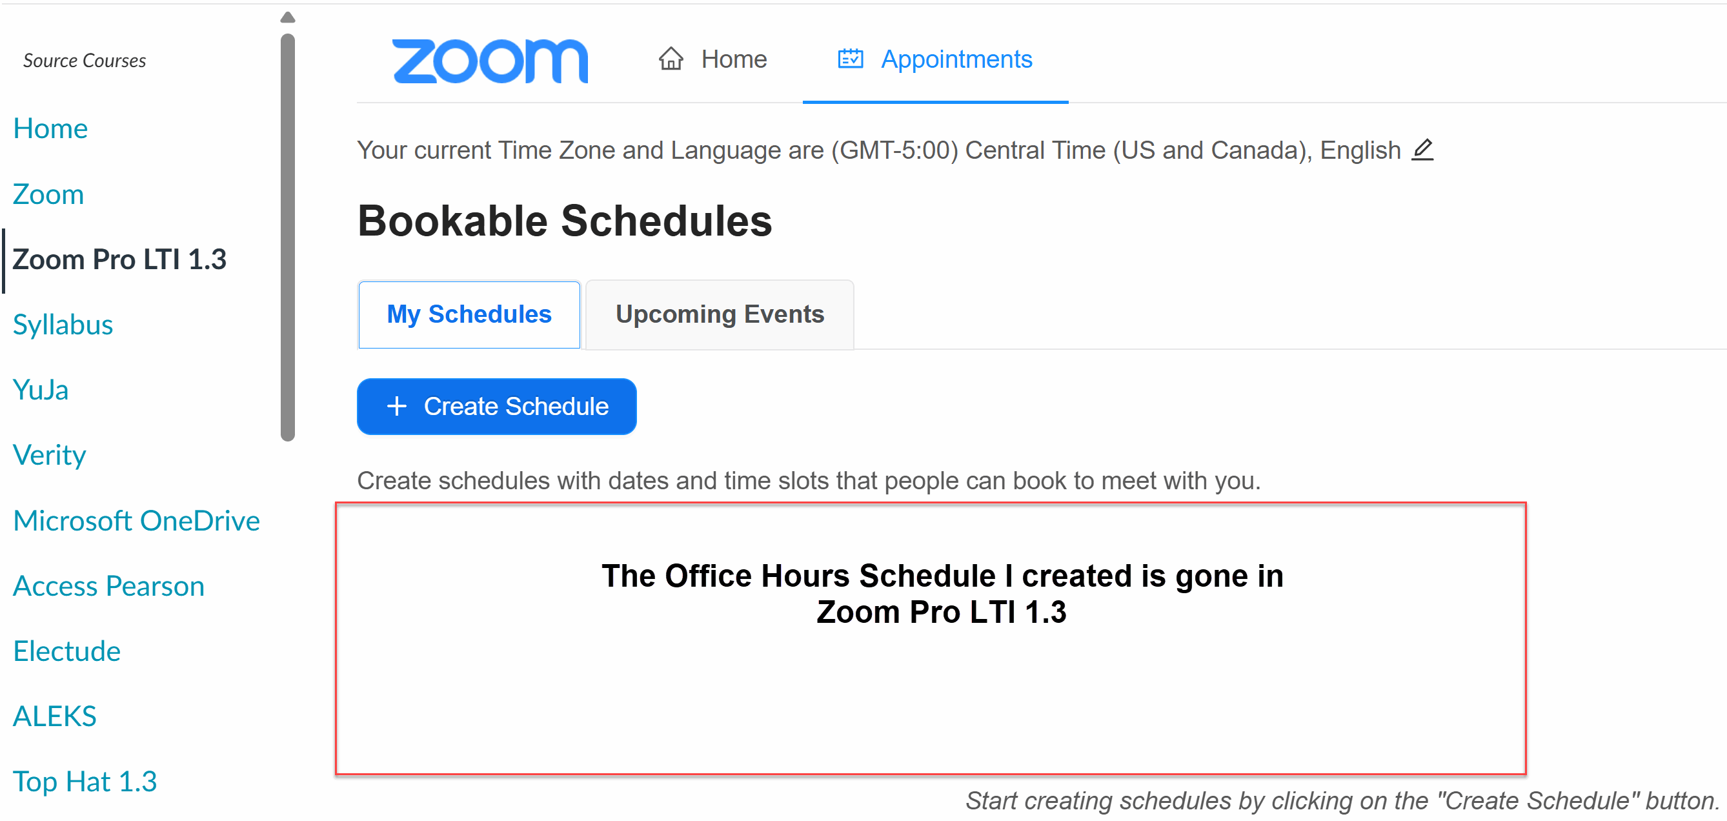Open the Verity tool
This screenshot has height=821, width=1727.
tap(49, 455)
